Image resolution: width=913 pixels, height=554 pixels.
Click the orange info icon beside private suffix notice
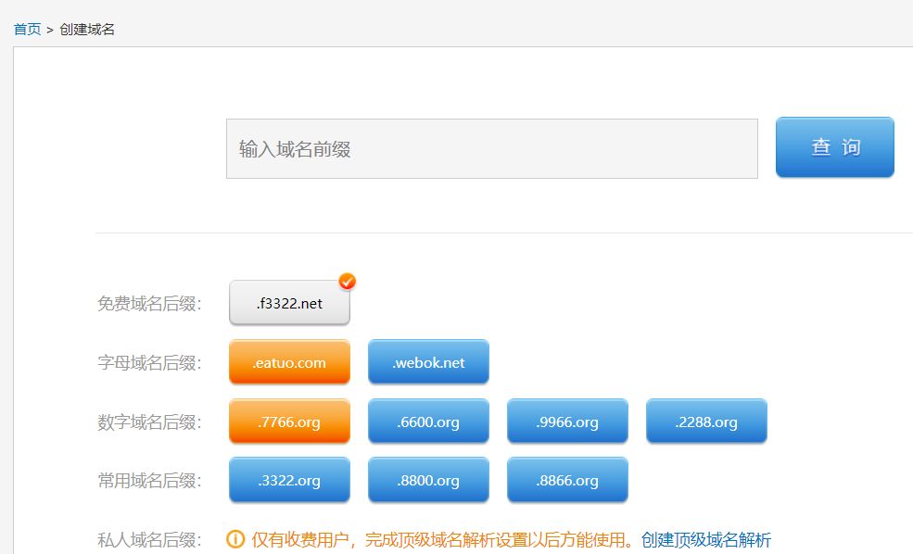235,539
